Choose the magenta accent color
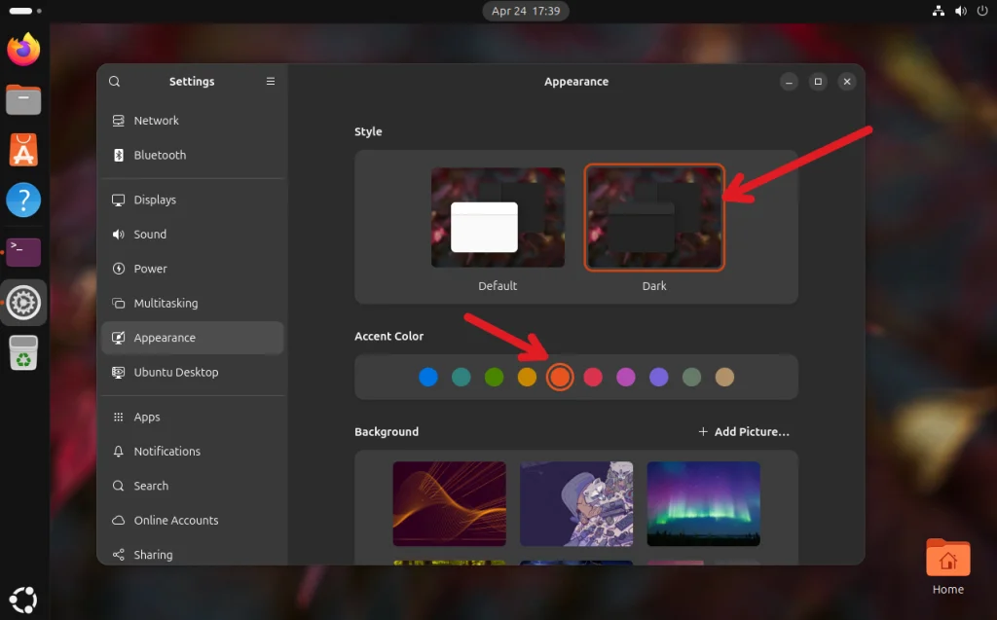Viewport: 997px width, 620px height. [x=626, y=377]
